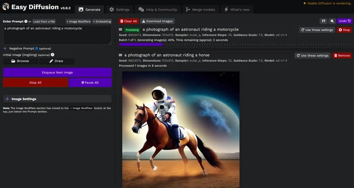
Task: Click inside the prompt text box
Action: point(57,35)
